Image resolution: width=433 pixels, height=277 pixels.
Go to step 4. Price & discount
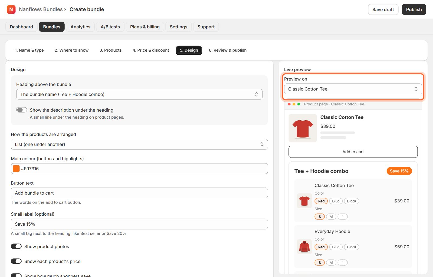click(151, 50)
